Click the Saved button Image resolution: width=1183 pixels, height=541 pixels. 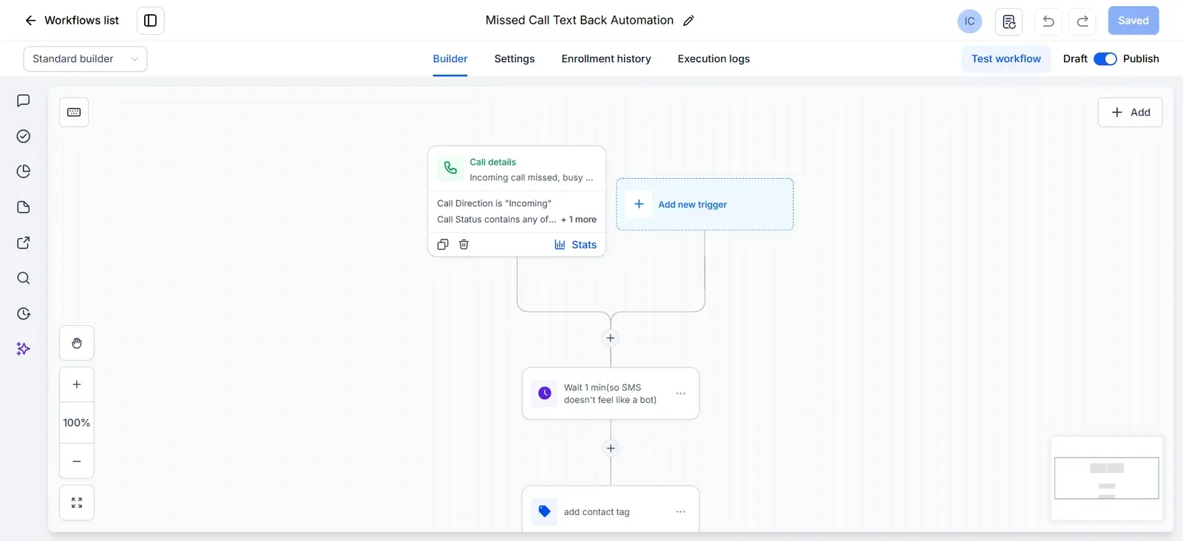click(x=1133, y=21)
